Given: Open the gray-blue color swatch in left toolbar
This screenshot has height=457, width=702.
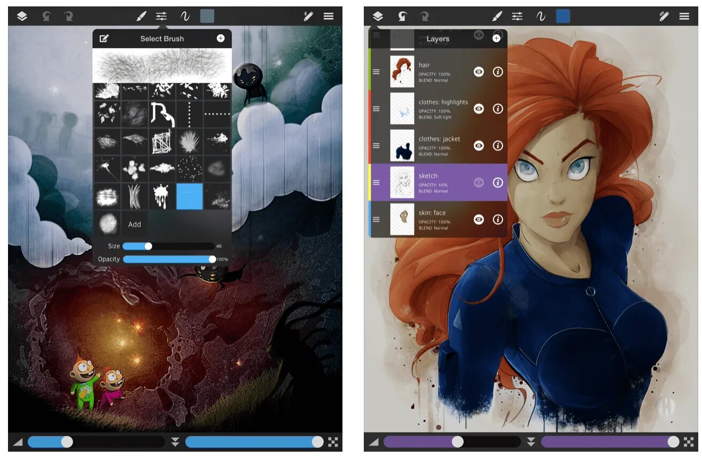Looking at the screenshot, I should 207,16.
